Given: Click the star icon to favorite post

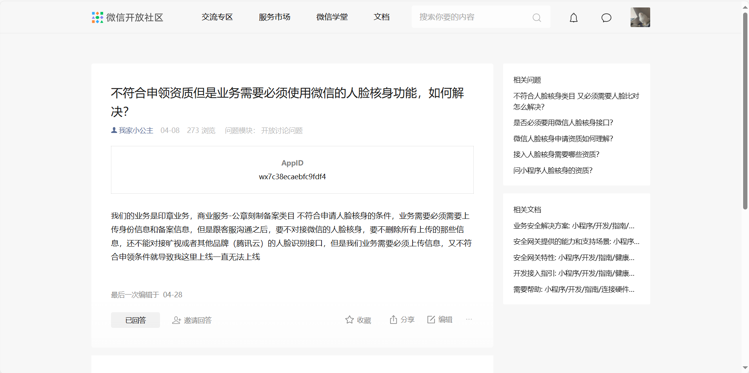Looking at the screenshot, I should point(349,320).
